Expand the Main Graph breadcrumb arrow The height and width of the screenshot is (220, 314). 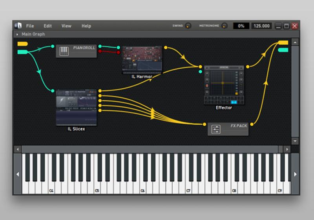[x=17, y=35]
